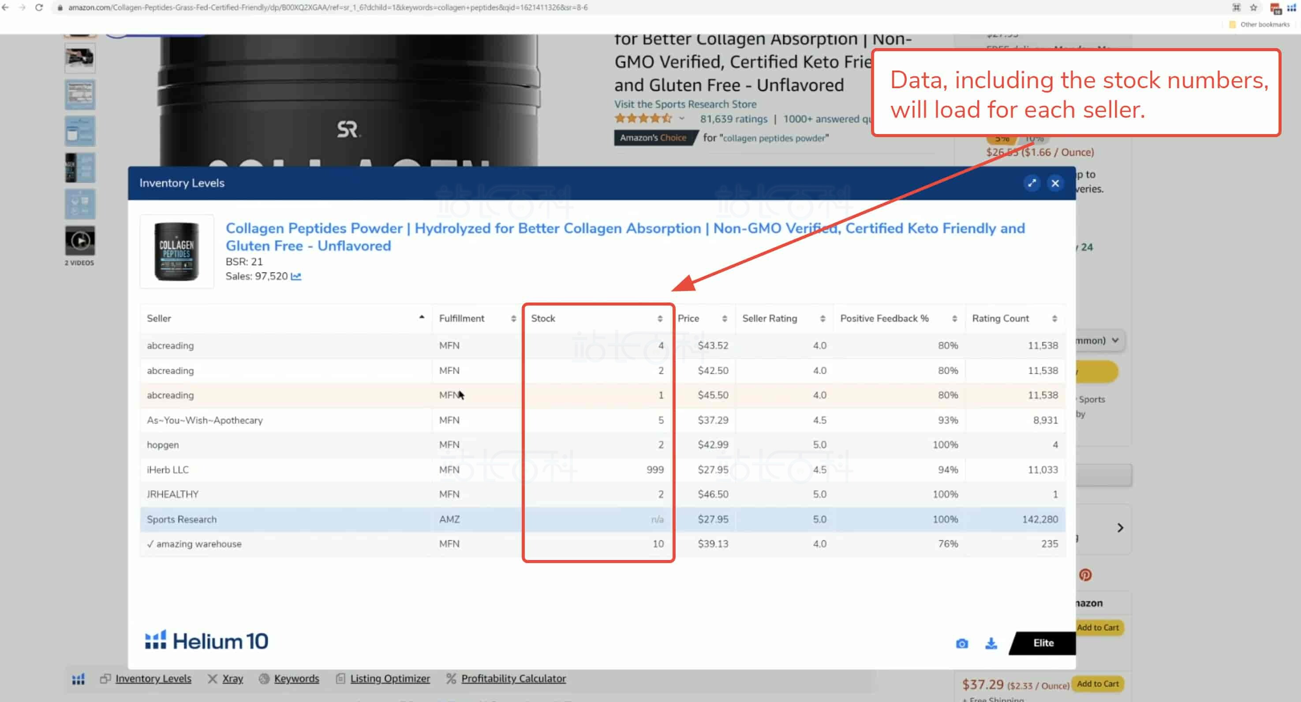The image size is (1301, 702).
Task: Click the camera screenshot icon
Action: [x=961, y=643]
